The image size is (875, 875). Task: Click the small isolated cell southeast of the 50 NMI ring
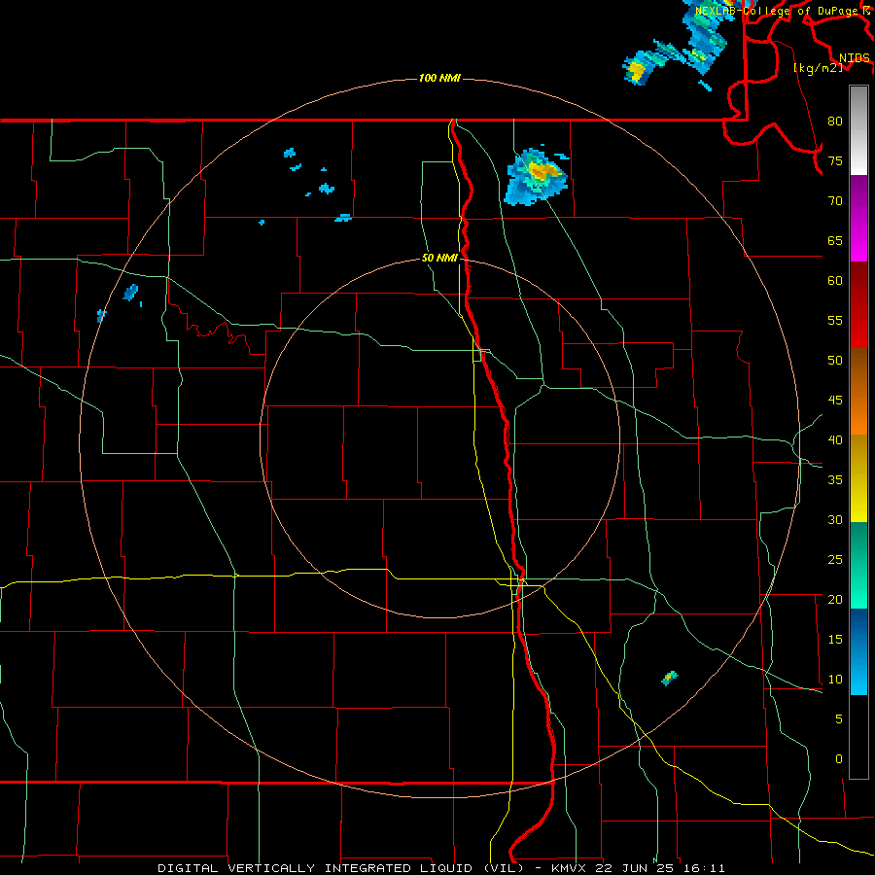[x=669, y=678]
